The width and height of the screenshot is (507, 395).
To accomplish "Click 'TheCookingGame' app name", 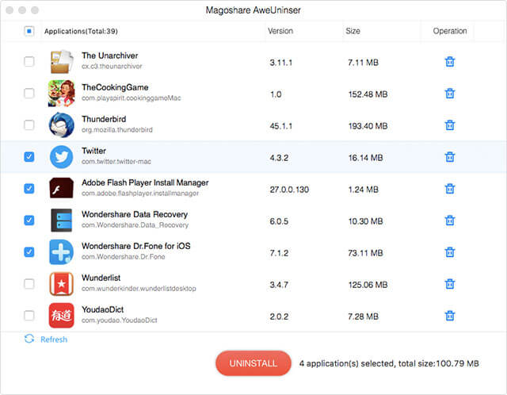I will pos(115,87).
